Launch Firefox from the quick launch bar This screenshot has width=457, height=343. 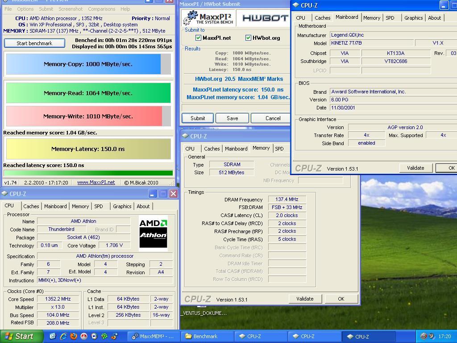(74, 336)
